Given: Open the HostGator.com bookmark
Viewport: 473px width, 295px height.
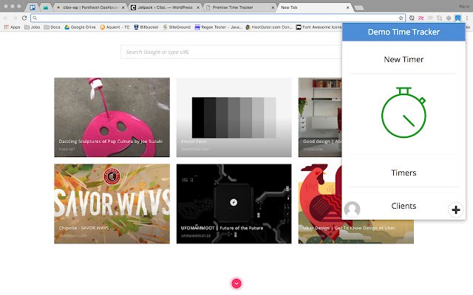Looking at the screenshot, I should pyautogui.click(x=269, y=27).
